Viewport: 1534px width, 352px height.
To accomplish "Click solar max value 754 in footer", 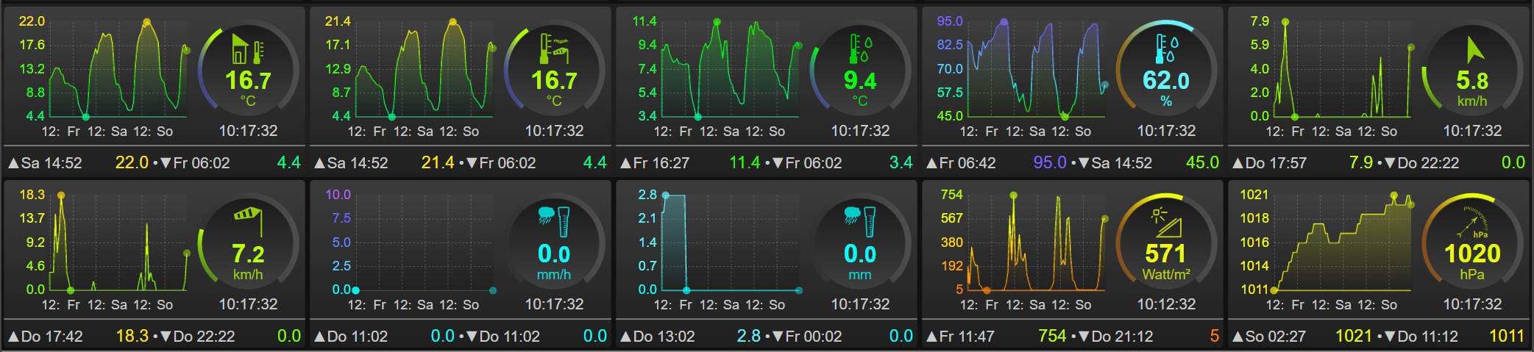I will pos(1052,336).
